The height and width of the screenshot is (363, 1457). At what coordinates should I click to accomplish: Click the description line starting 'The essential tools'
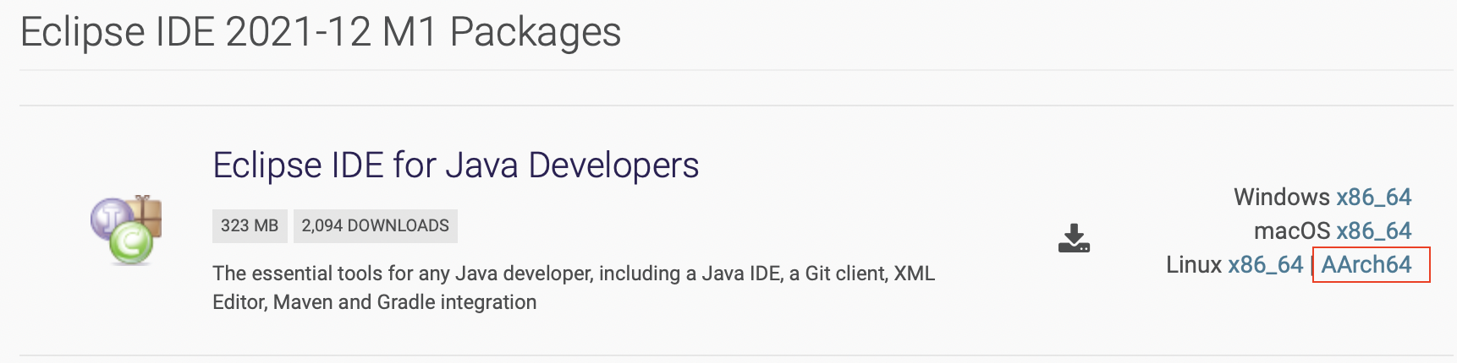click(x=573, y=274)
